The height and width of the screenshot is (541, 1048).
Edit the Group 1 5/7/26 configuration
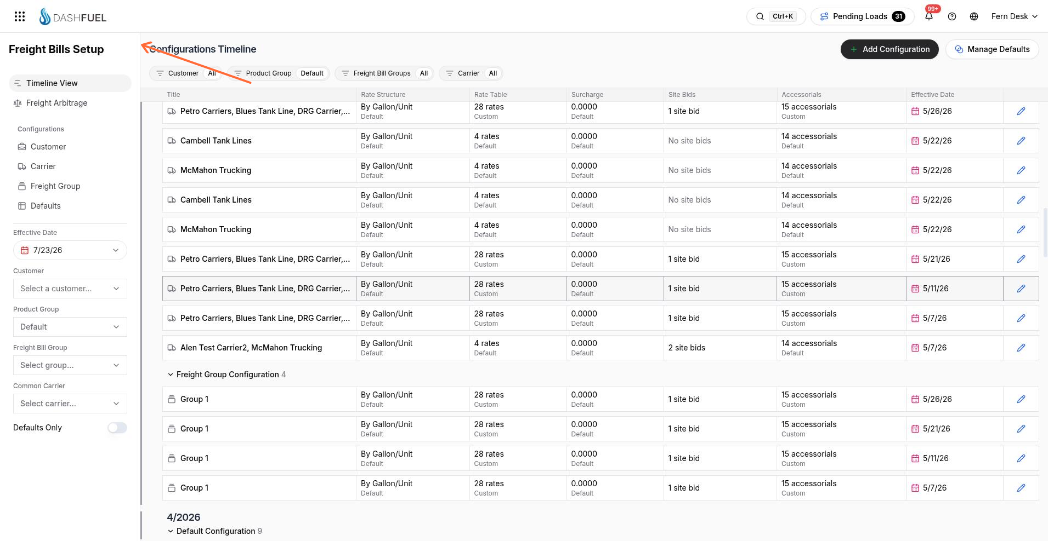(x=1021, y=488)
